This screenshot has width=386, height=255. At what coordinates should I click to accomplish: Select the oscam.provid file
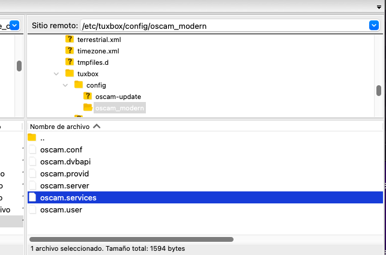point(64,174)
